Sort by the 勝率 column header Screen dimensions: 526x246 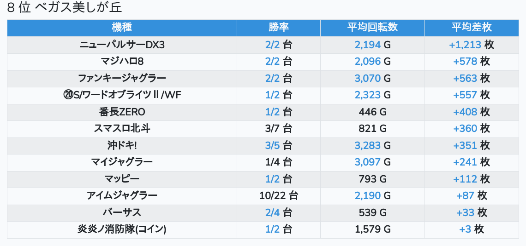pos(278,28)
